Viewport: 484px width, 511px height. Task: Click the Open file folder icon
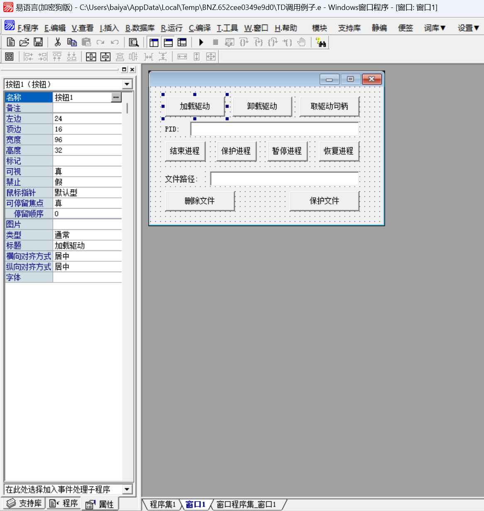[24, 42]
